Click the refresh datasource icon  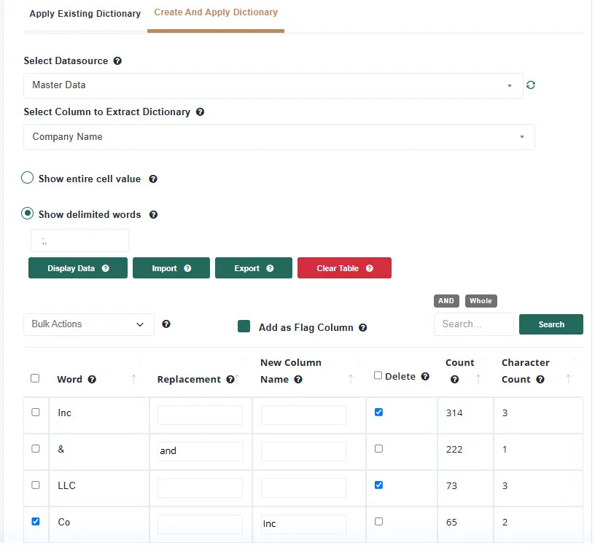531,85
